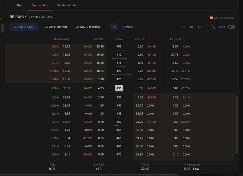The height and width of the screenshot is (176, 243).
Task: Click the 427.60 price value
Action: tap(33, 17)
